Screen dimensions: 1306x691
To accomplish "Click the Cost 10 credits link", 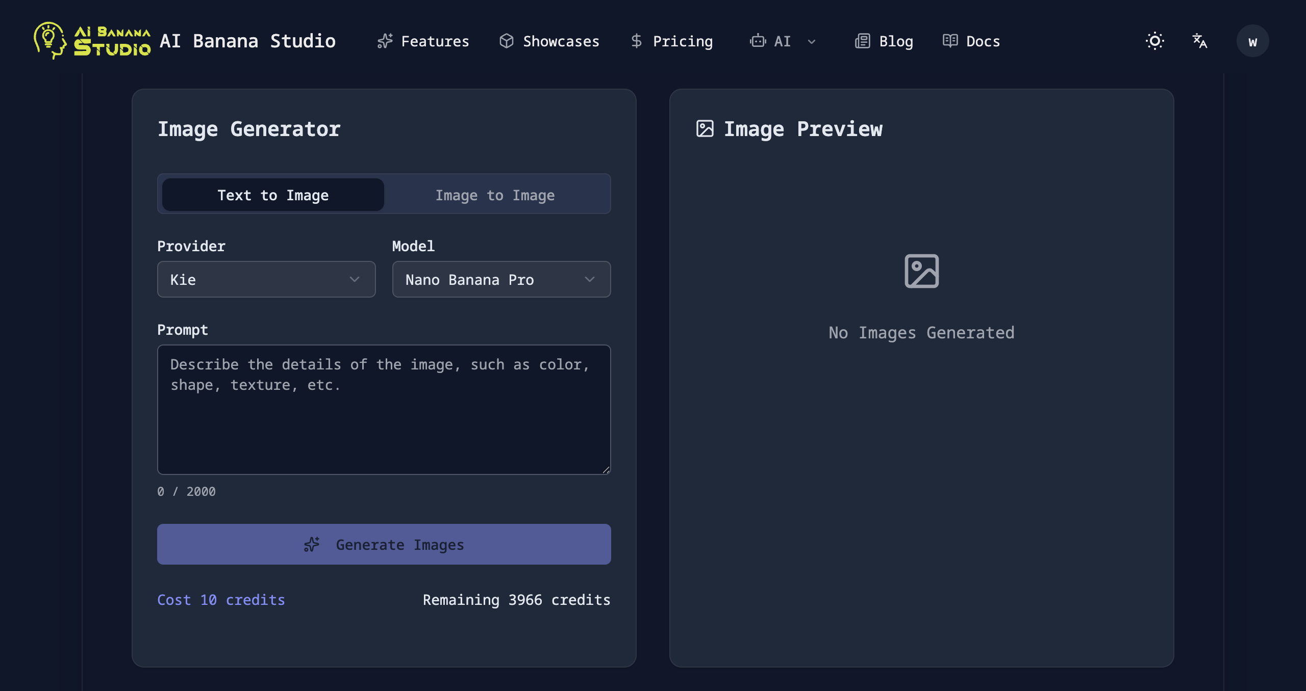I will pyautogui.click(x=221, y=600).
